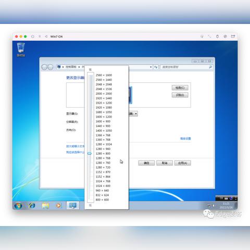Choose the 2048 × 2048 resolution entry
The width and height of the screenshot is (250, 250).
(104, 84)
